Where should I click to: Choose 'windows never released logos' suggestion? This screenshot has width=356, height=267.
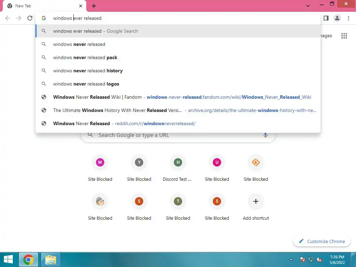point(178,84)
